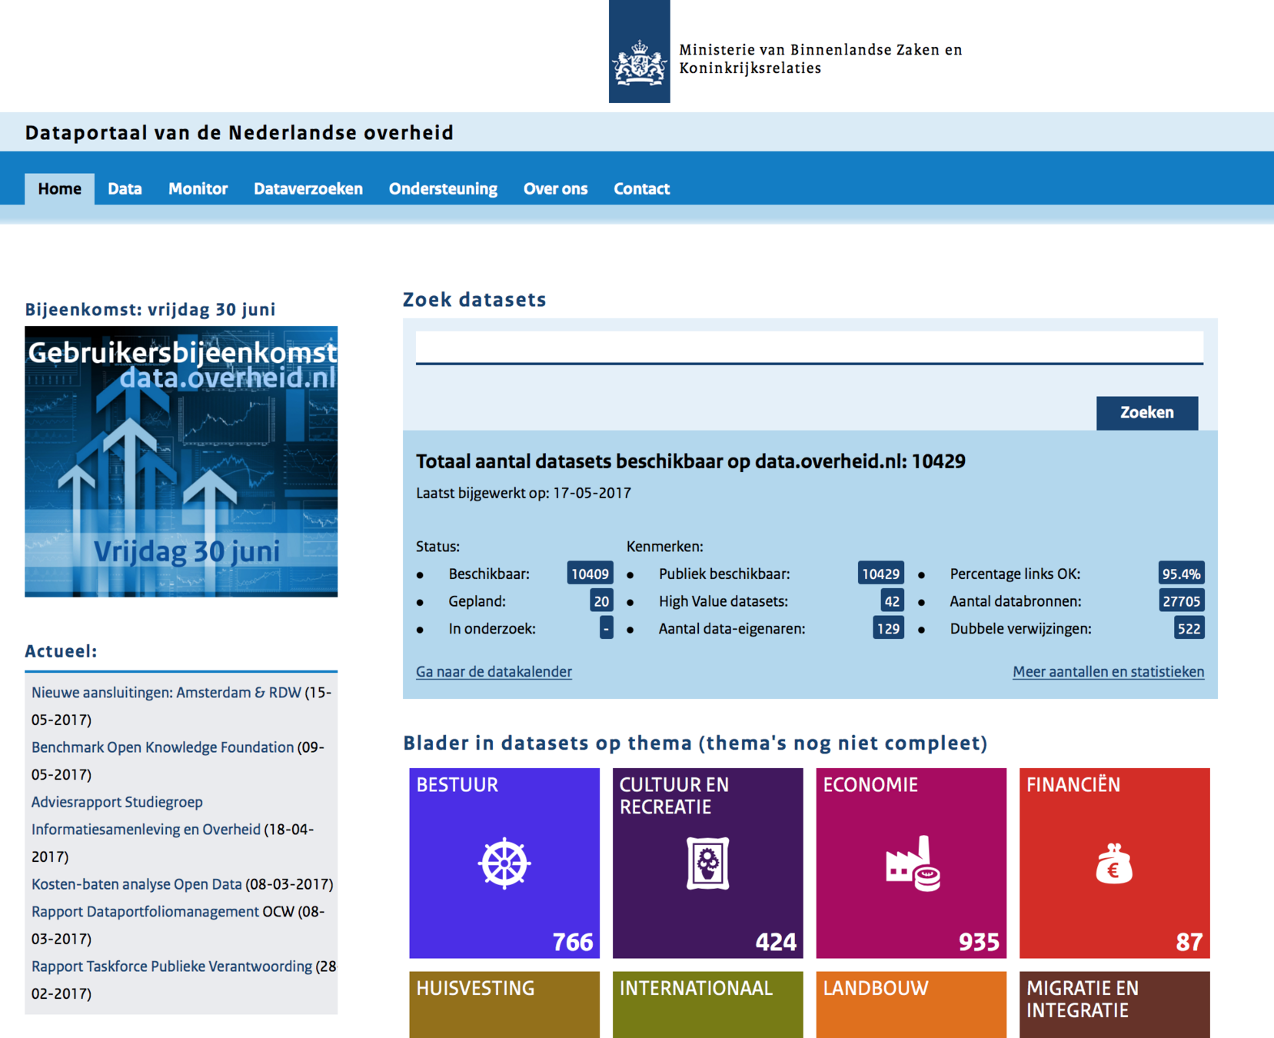Open 'Kosten-baten analyse Open Data' link

[x=137, y=884]
